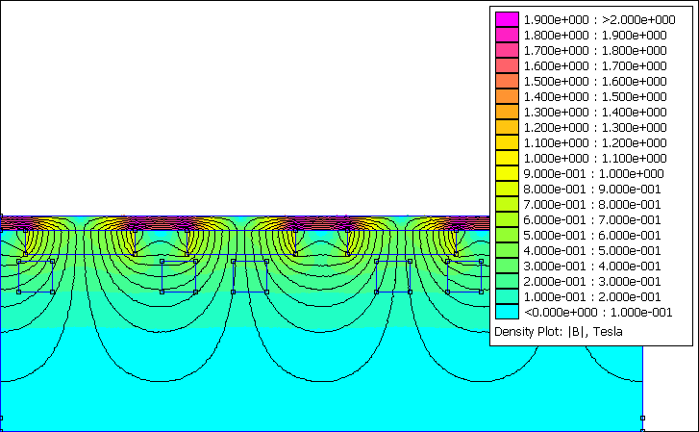Viewport: 699px width, 432px height.
Task: Click the 9.000e-001 : 1.000e+000 swatch
Action: pyautogui.click(x=507, y=173)
